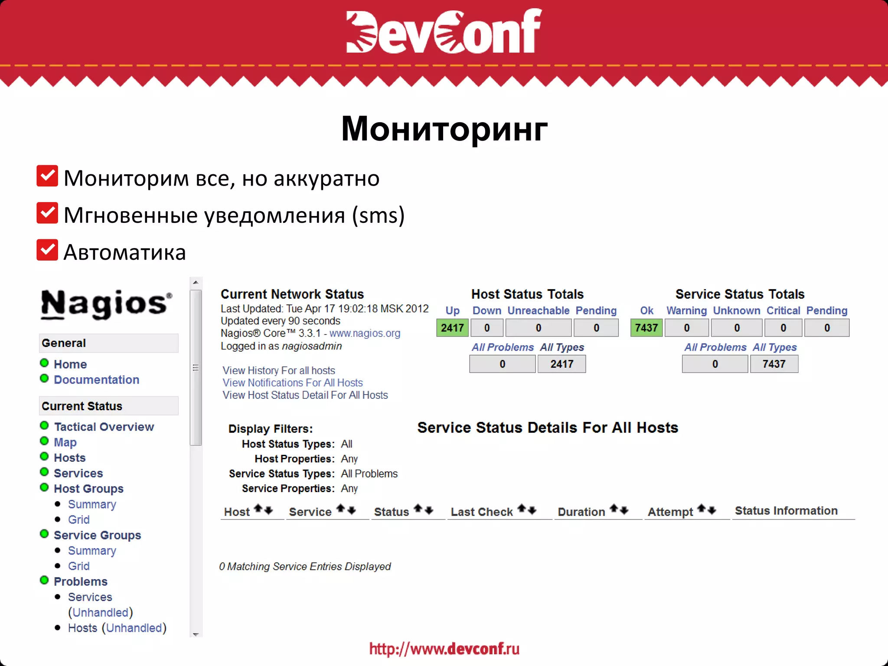Open the Documentation link
Screen dimensions: 888x666
[96, 380]
